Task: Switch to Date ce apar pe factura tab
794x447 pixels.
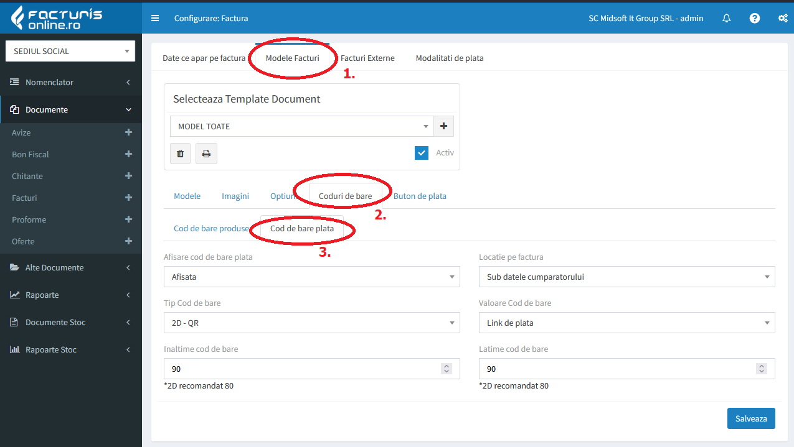Action: click(204, 58)
